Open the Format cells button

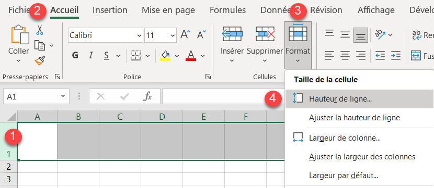point(298,45)
